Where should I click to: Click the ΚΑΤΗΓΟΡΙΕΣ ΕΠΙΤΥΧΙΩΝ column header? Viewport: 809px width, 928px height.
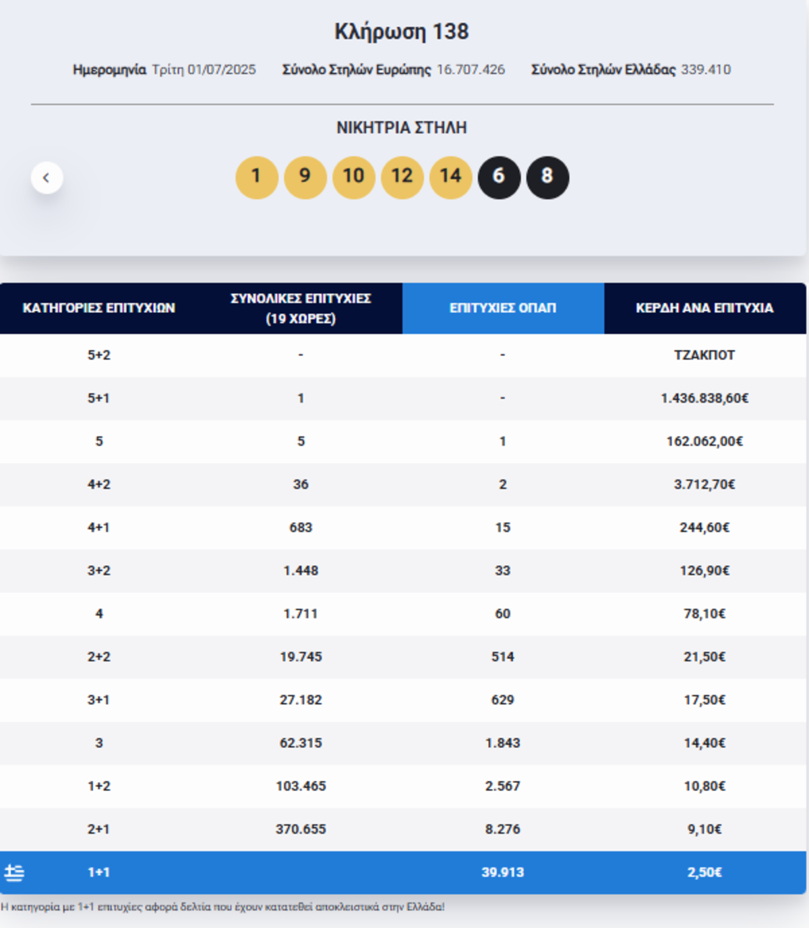(x=99, y=308)
